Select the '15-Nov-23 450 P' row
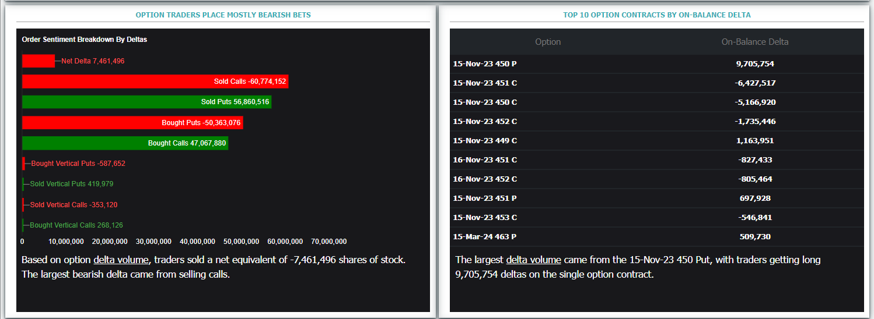The image size is (874, 319). [657, 64]
